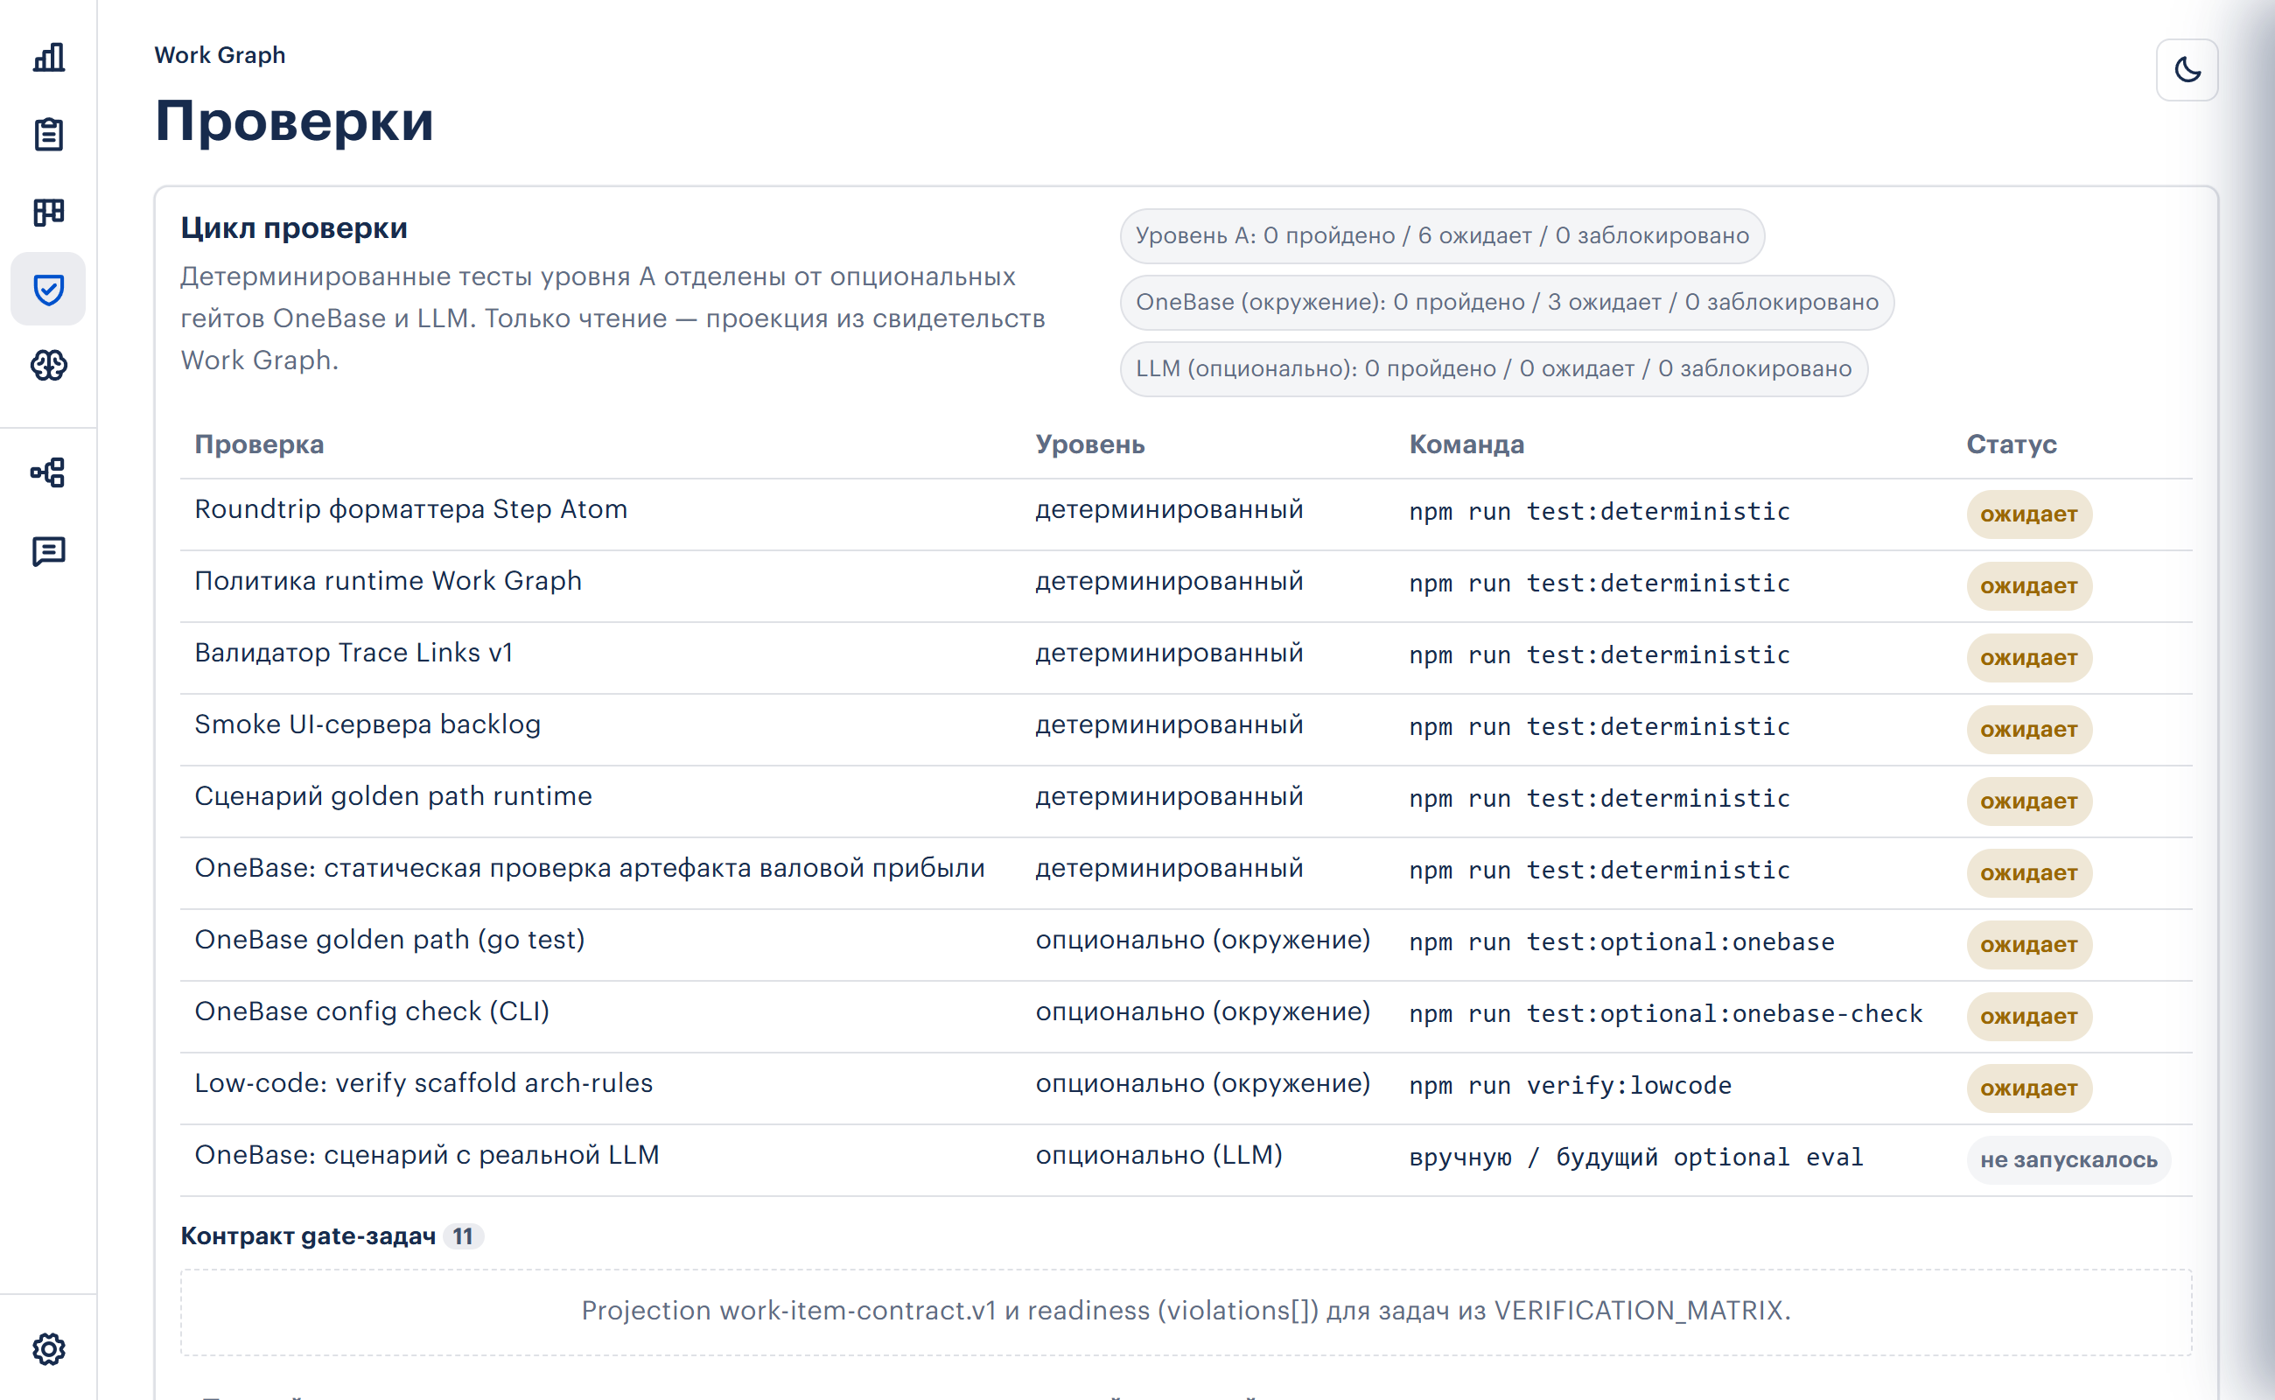The width and height of the screenshot is (2275, 1400).
Task: Open the brain icon in sidebar
Action: [x=48, y=366]
